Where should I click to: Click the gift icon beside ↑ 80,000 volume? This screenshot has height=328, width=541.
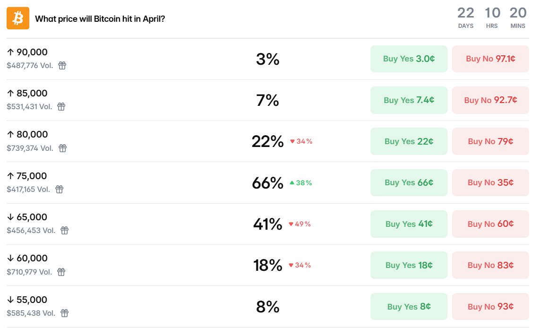click(x=62, y=148)
